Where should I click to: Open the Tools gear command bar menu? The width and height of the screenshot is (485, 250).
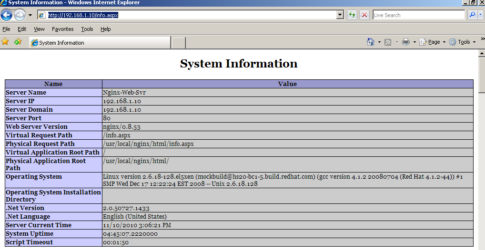pyautogui.click(x=462, y=42)
